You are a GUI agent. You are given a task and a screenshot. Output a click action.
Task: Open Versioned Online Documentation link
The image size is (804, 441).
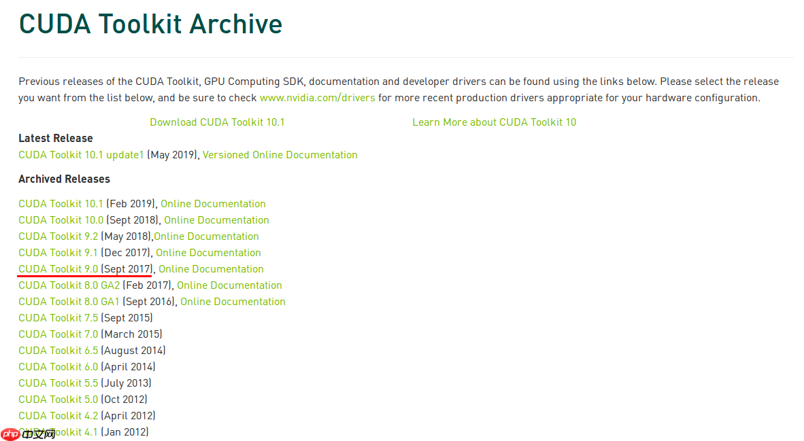coord(280,155)
